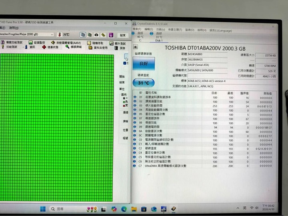The image size is (288, 216).
Task: Click the power-on count value 529 次
Action: 266,71
